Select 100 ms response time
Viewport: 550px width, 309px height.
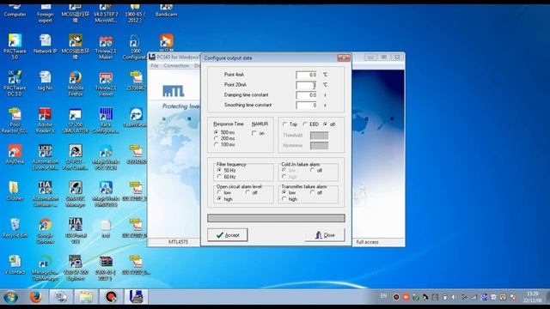click(x=217, y=144)
